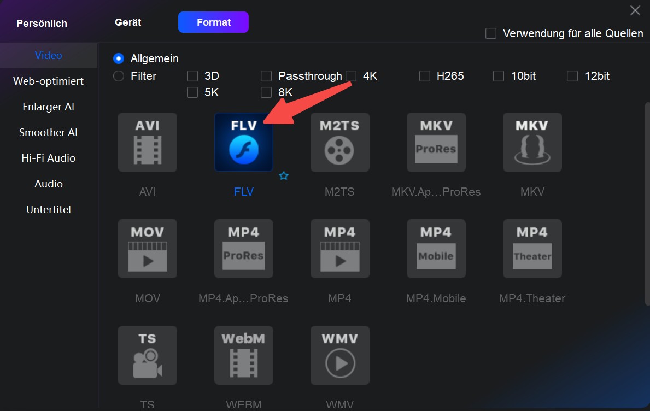650x411 pixels.
Task: Check the 4K filter checkbox
Action: point(351,76)
